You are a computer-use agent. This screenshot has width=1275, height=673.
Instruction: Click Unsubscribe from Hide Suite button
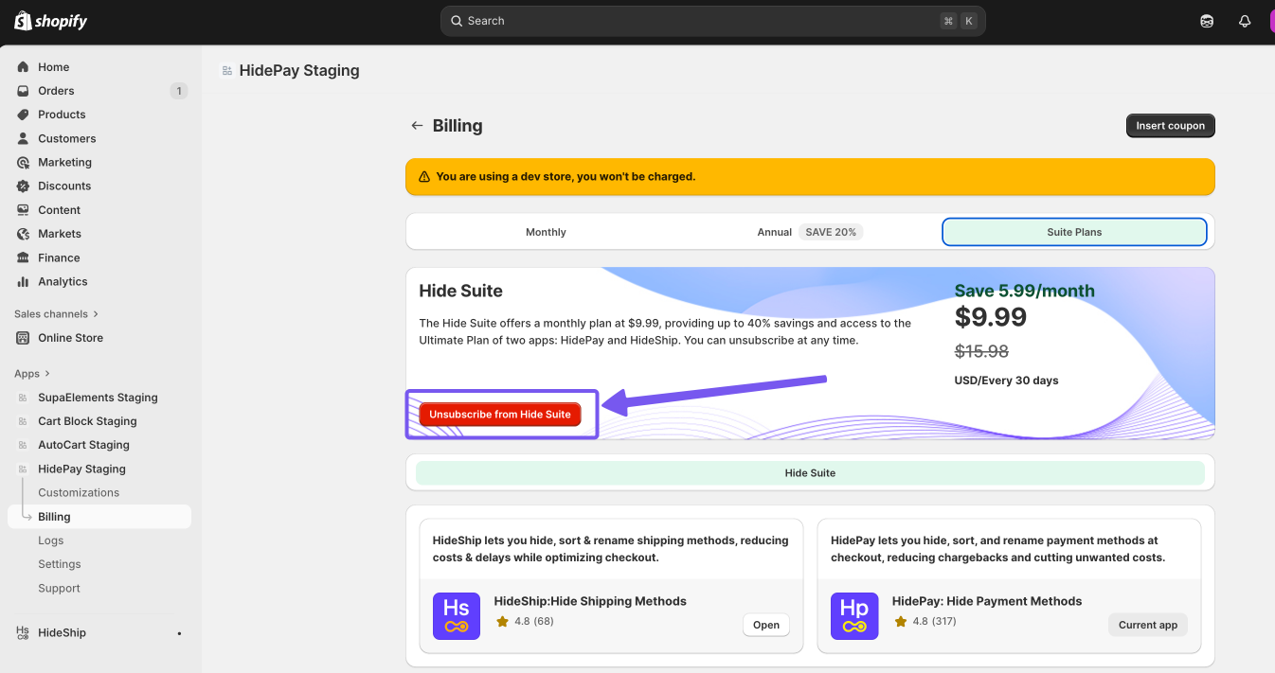tap(500, 415)
